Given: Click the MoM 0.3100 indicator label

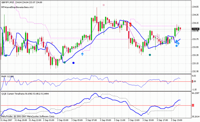Looking at the screenshot, I should click(x=8, y=76).
